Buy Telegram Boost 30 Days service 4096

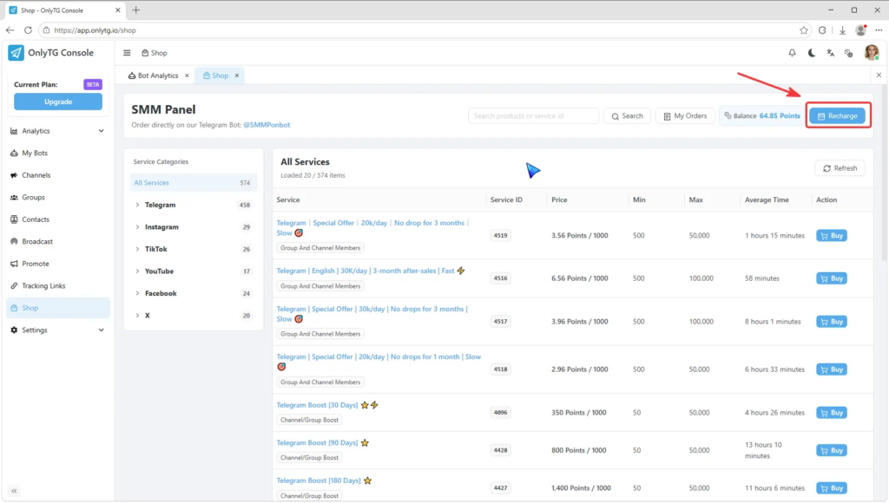pyautogui.click(x=831, y=412)
